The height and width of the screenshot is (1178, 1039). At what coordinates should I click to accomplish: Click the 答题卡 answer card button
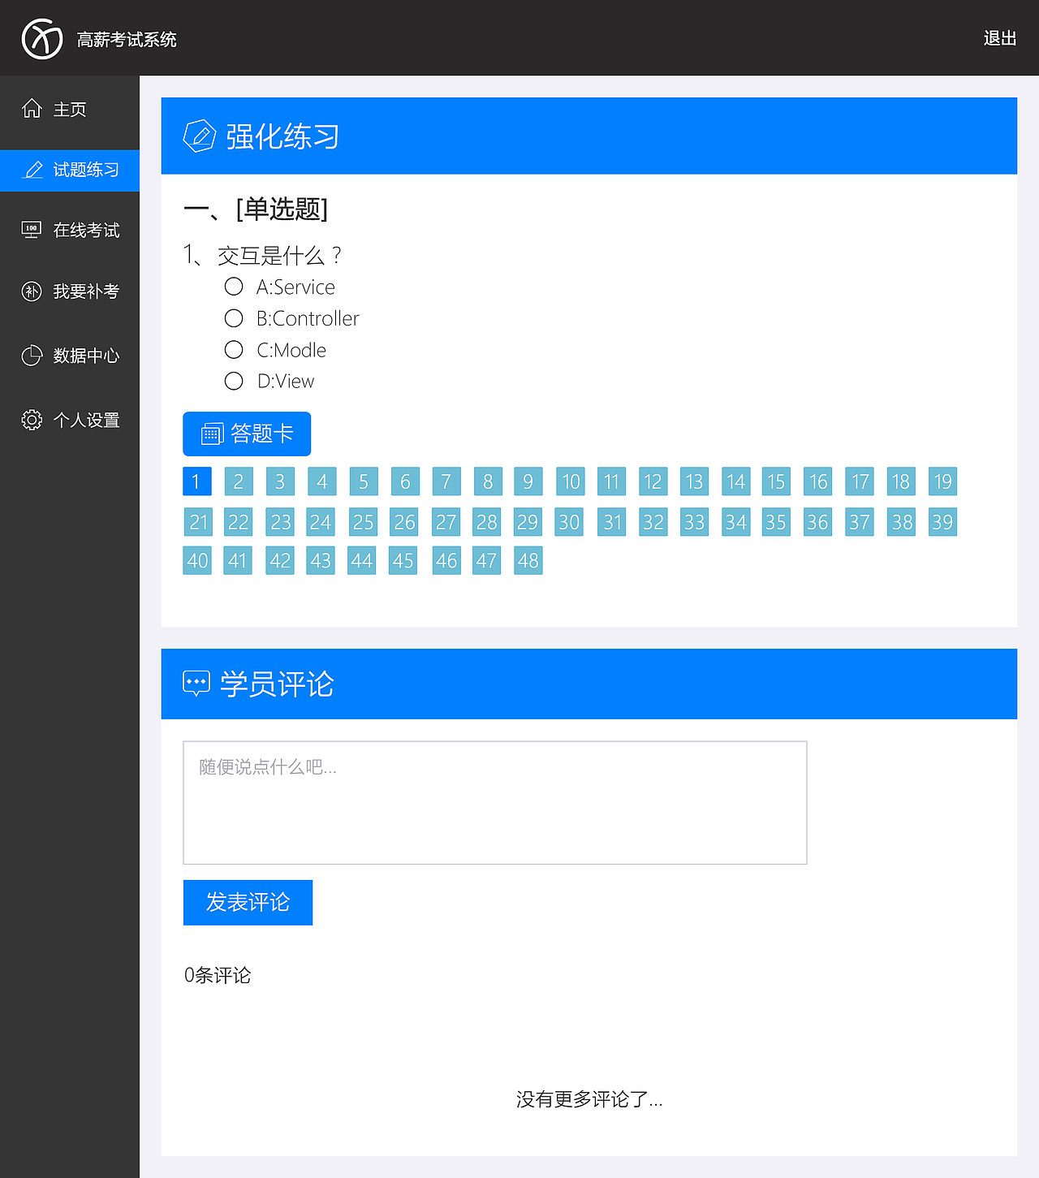click(247, 434)
